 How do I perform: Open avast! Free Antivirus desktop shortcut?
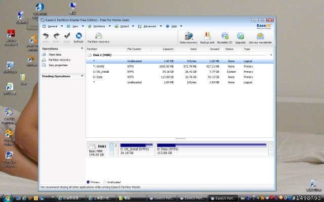(x=32, y=43)
